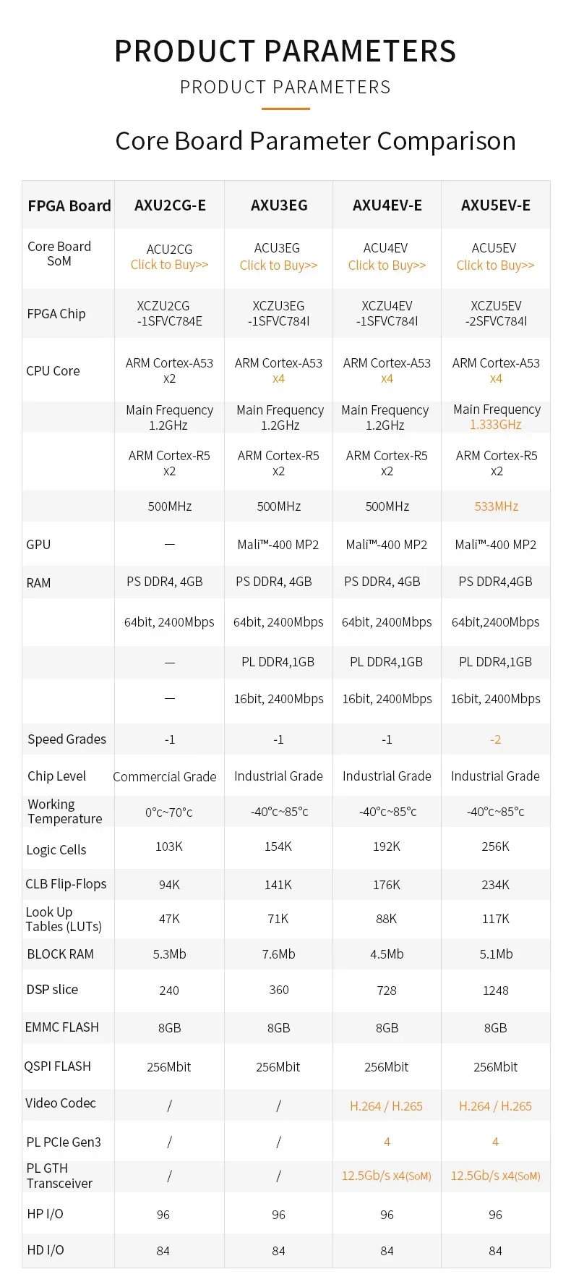Click the FPGA Board header cell
Image resolution: width=571 pixels, height=1282 pixels.
69,206
